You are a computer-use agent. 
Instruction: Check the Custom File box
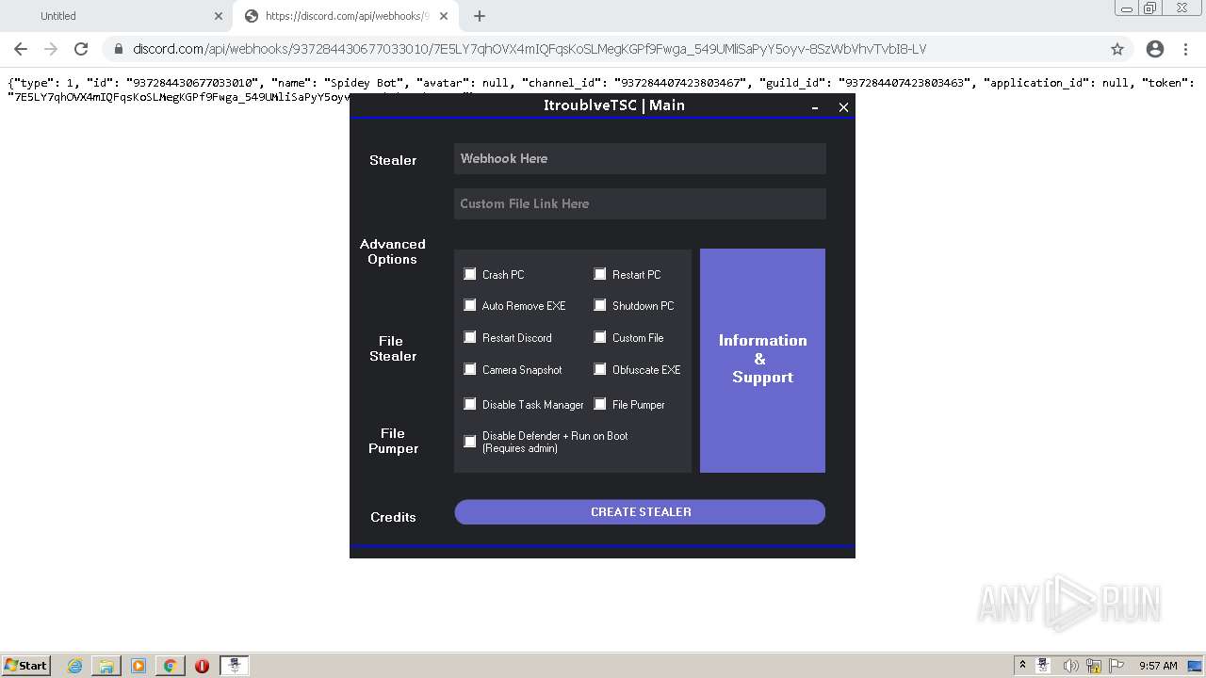pos(600,337)
